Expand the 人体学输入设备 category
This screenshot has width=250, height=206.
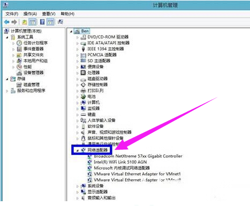(78, 121)
